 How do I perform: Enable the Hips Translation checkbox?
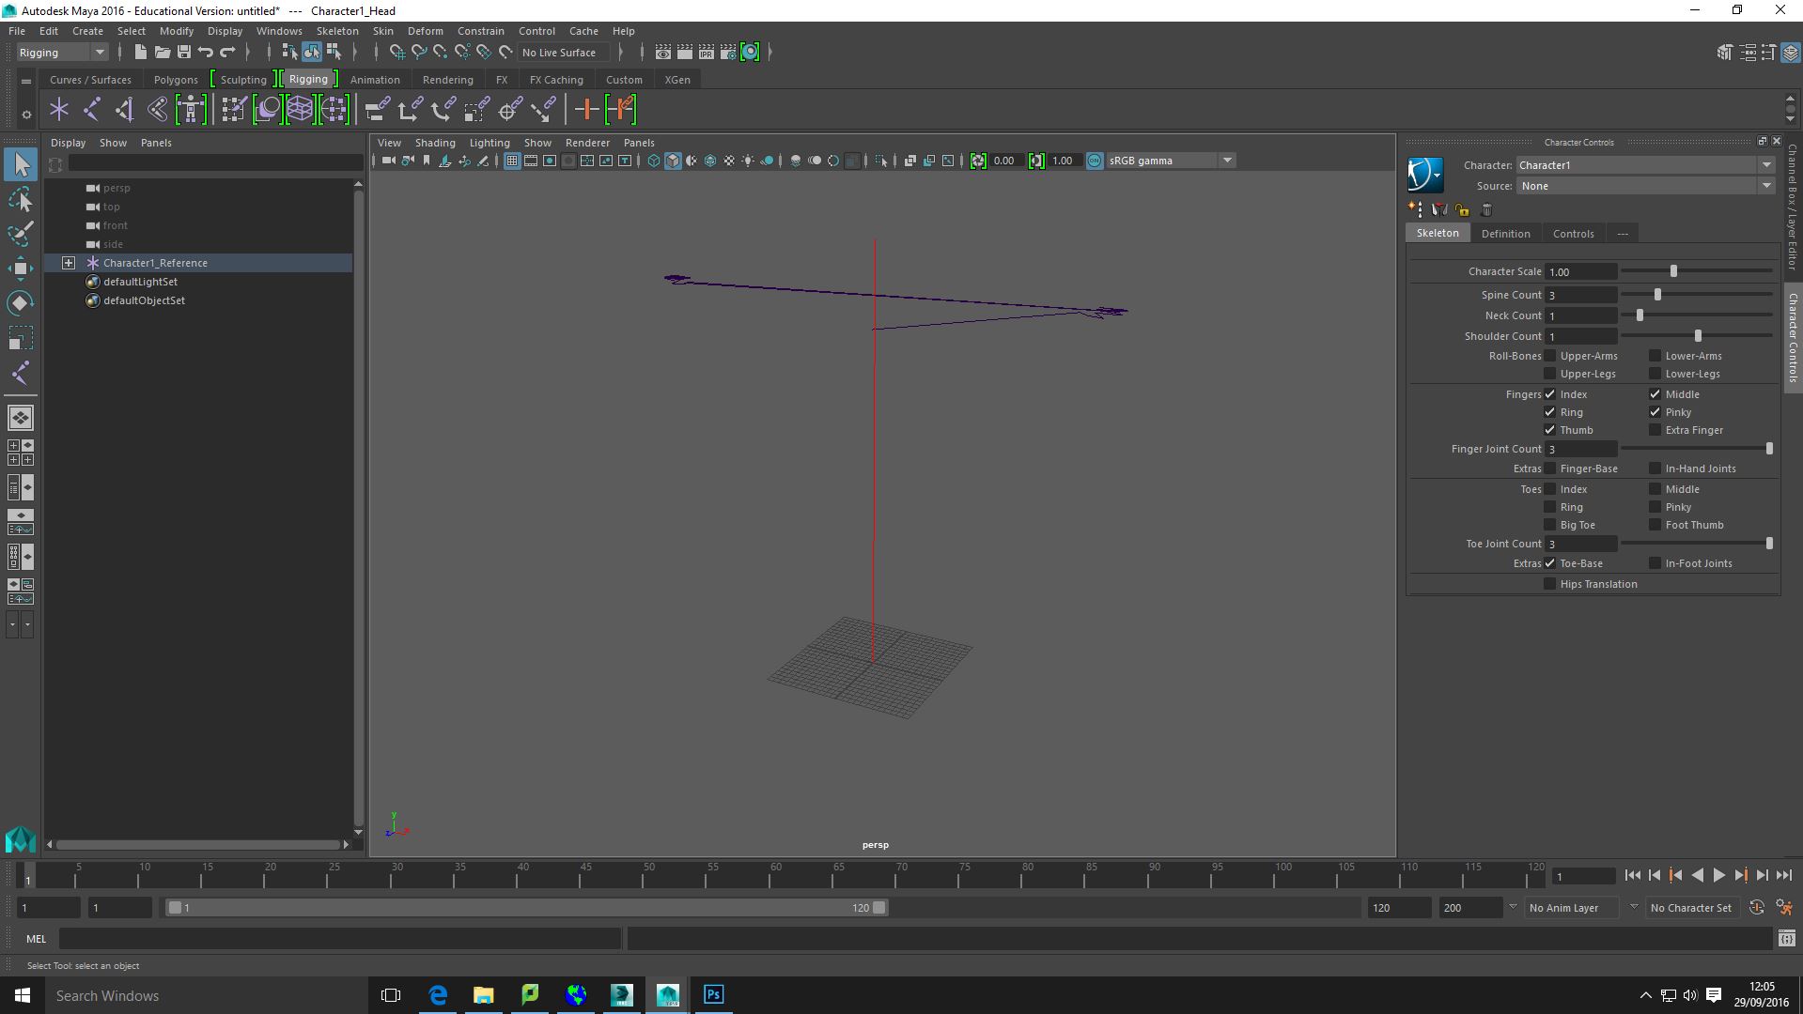point(1549,583)
